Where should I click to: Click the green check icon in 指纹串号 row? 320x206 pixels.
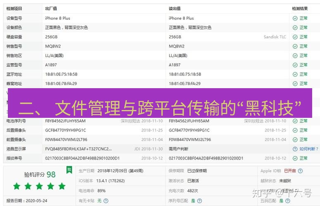295,159
